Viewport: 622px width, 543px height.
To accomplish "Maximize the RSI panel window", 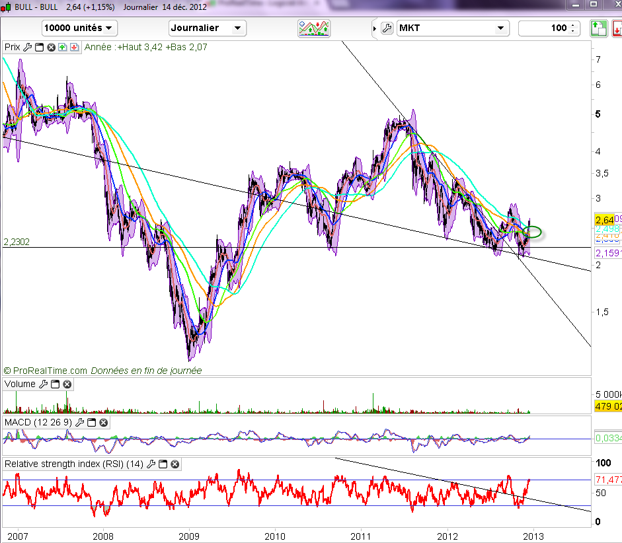I will point(163,464).
